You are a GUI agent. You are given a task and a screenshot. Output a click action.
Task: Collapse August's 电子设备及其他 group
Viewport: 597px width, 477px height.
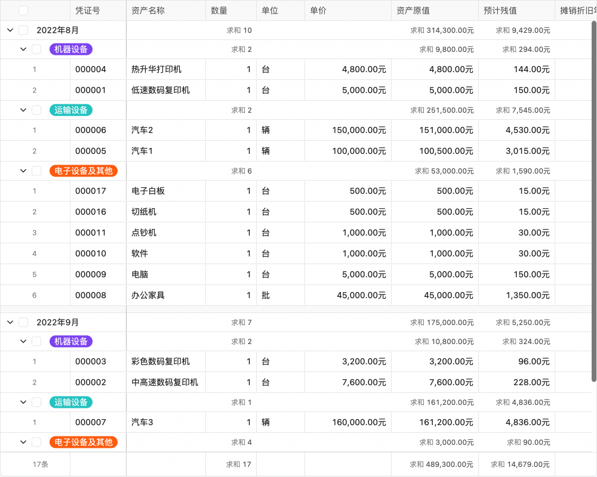coord(23,171)
